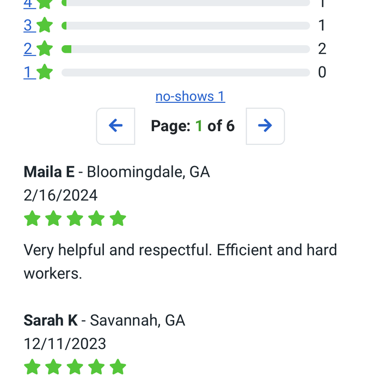Click the green star beside 2 rating link

coord(45,48)
